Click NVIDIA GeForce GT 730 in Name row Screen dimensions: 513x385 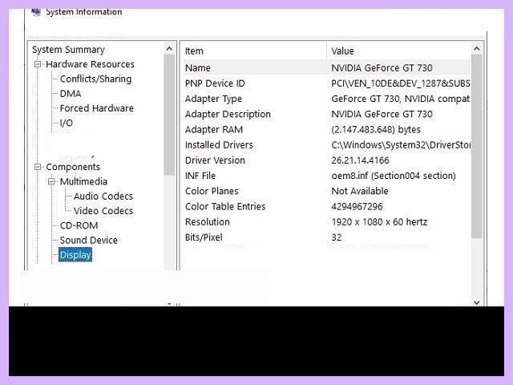(x=382, y=68)
